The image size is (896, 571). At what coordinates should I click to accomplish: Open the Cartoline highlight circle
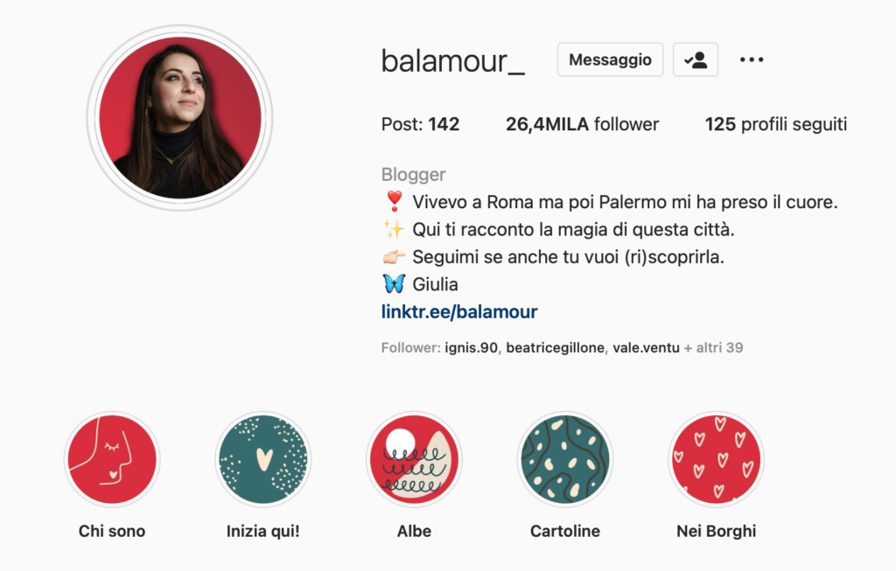(565, 459)
